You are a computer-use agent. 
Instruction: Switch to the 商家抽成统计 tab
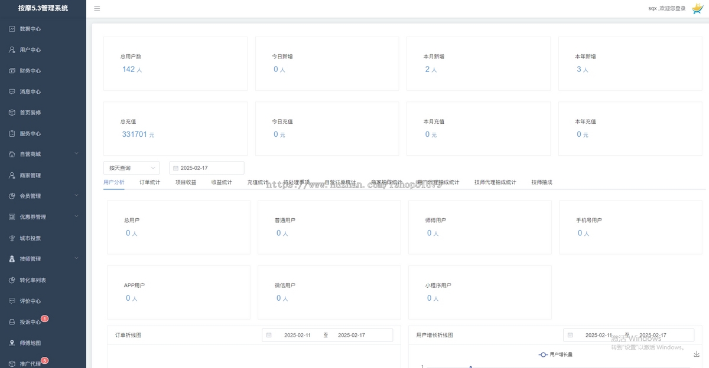pos(386,182)
